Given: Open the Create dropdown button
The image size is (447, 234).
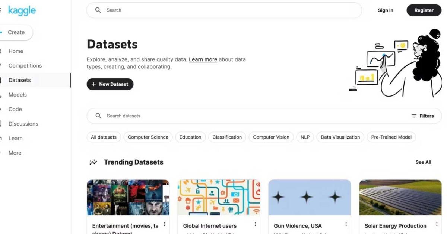Looking at the screenshot, I should (x=16, y=32).
